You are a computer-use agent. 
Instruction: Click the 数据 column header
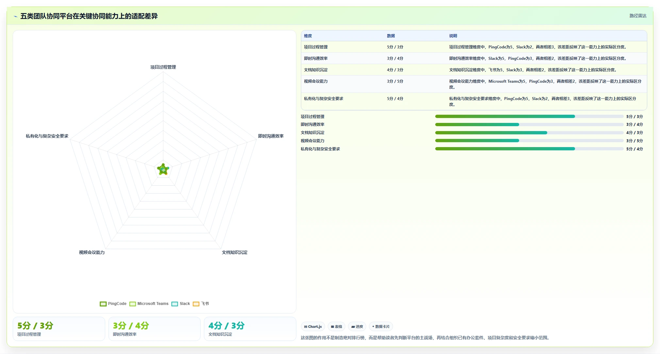point(391,36)
